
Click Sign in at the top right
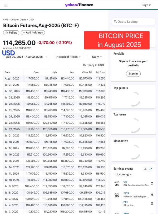147,5
